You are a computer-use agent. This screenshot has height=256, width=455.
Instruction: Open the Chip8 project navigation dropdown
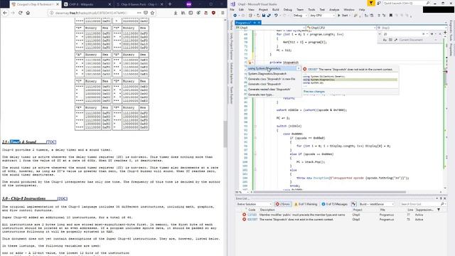(270, 28)
